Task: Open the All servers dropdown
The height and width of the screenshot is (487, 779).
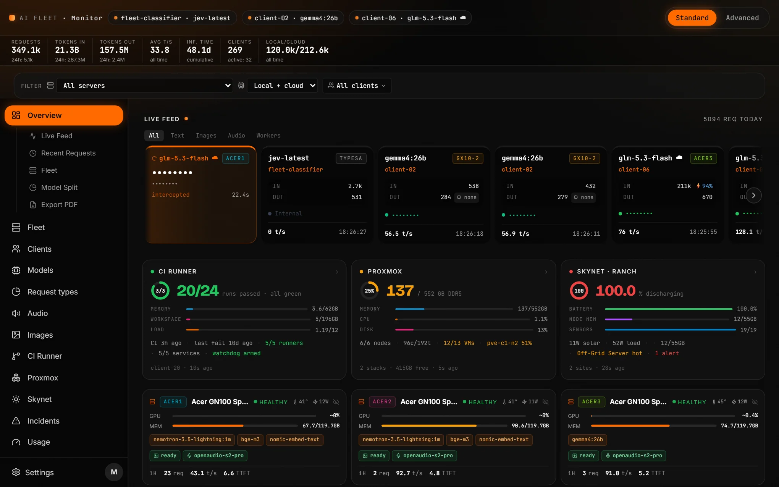Action: tap(145, 86)
